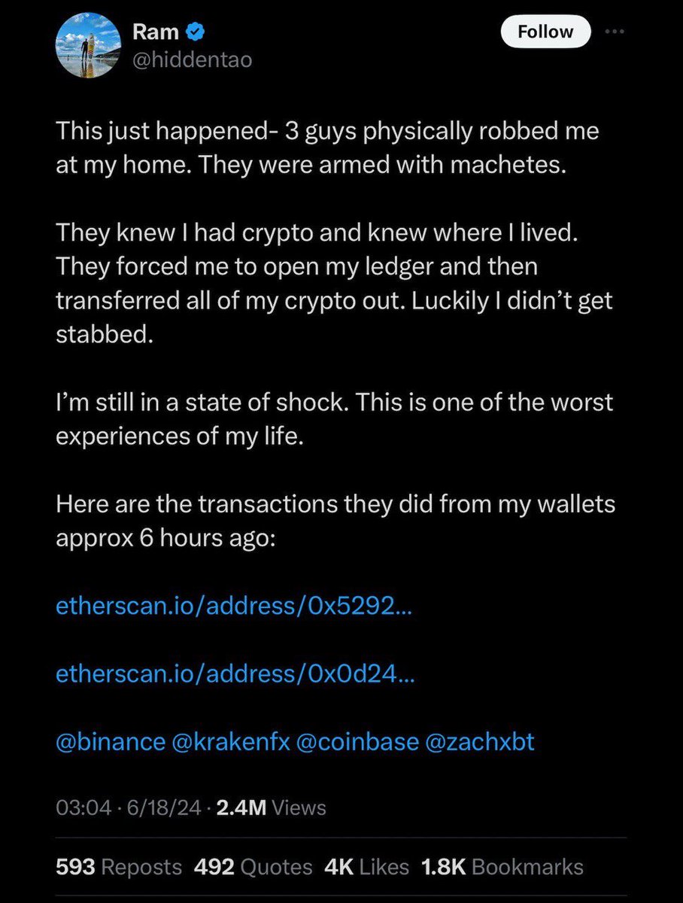Open Ram's profile picture
The height and width of the screenshot is (903, 683).
[90, 44]
